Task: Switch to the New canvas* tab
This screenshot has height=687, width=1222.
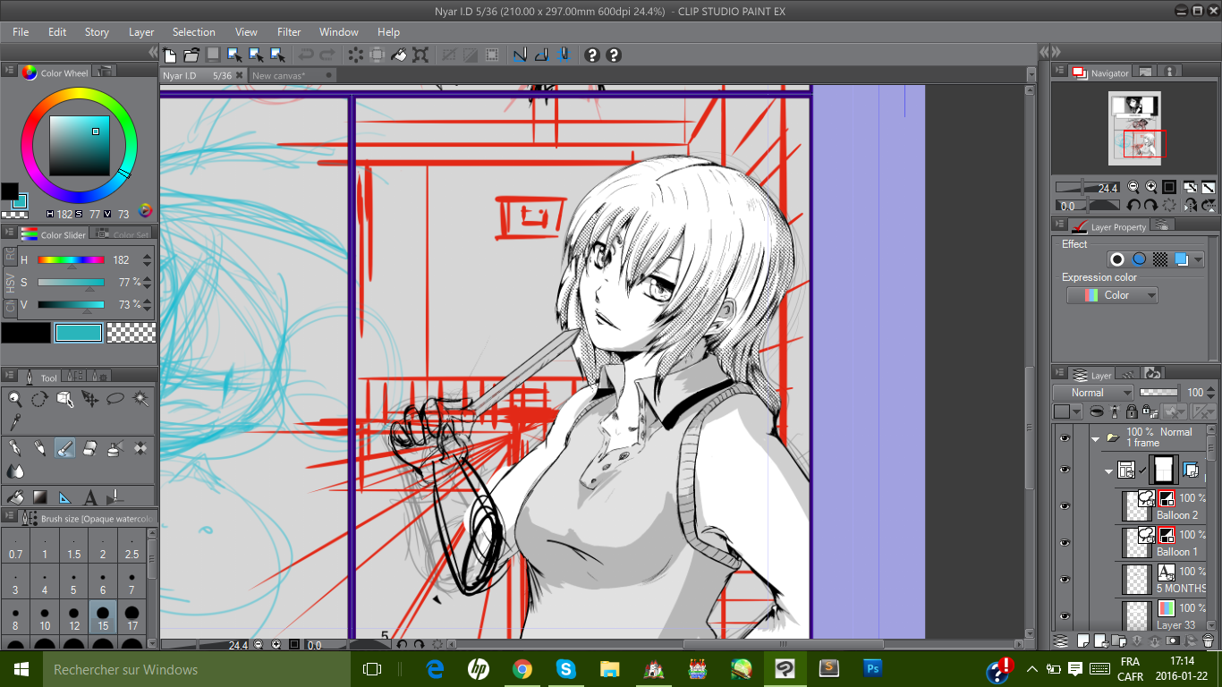Action: pos(293,76)
